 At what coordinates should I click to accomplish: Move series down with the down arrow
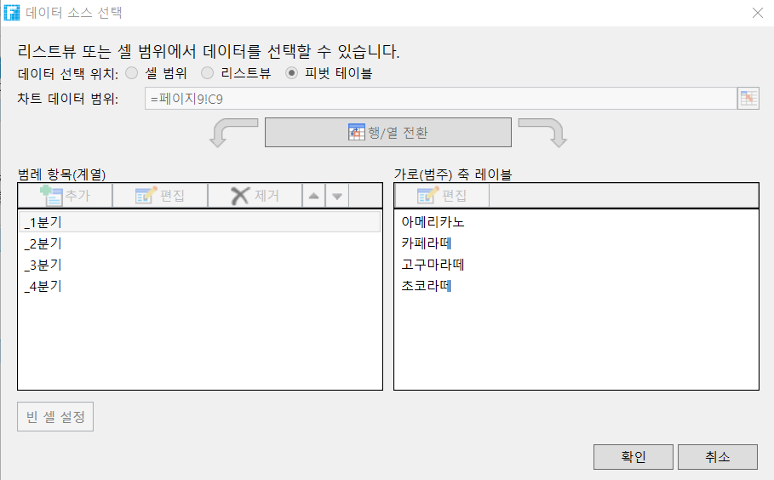(337, 196)
